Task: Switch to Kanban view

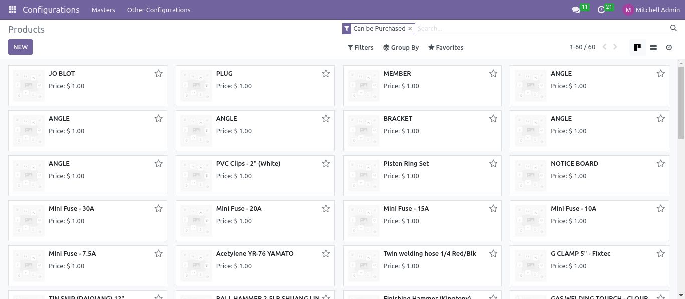Action: tap(637, 47)
